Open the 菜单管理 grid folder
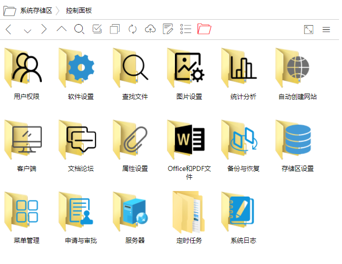This screenshot has width=342, height=264. (21, 211)
